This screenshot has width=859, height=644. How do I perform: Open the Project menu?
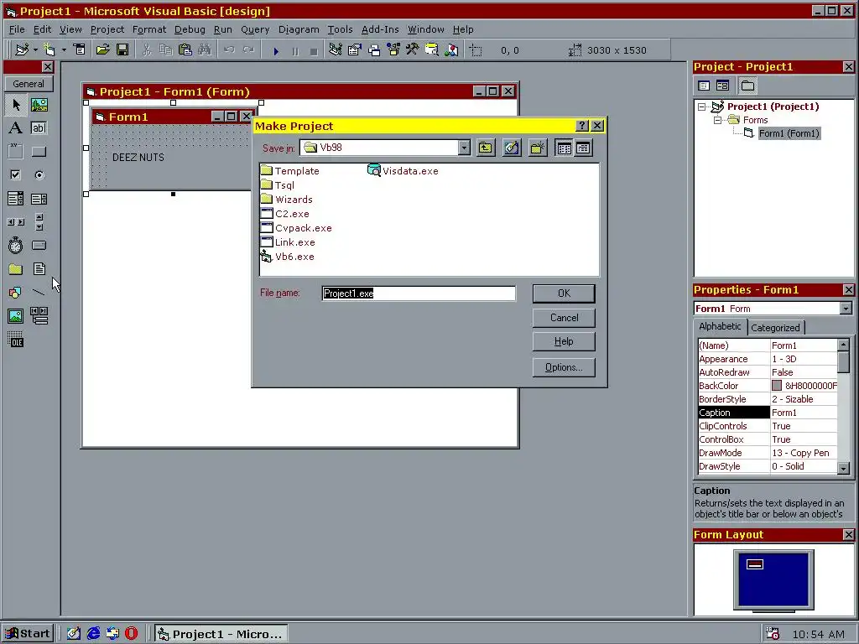point(107,29)
